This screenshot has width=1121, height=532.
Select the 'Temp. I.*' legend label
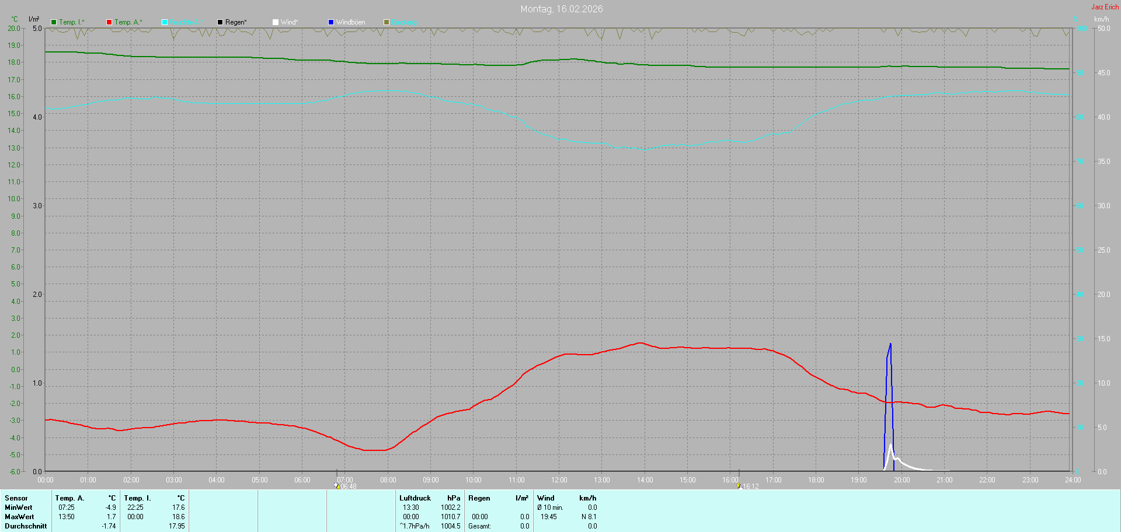click(x=72, y=22)
